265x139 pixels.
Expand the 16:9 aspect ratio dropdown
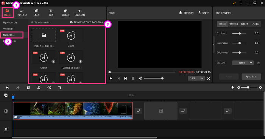196,78
